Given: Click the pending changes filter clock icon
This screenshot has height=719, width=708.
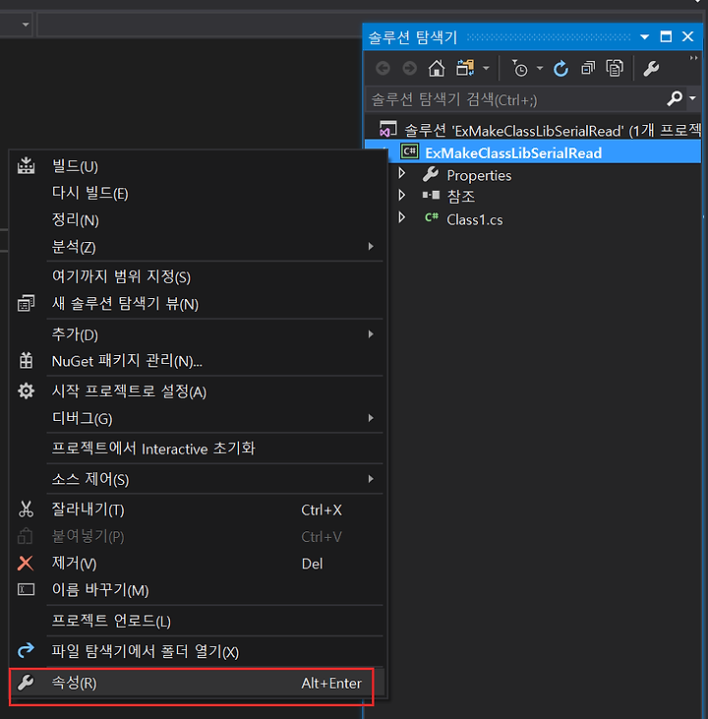Looking at the screenshot, I should tap(520, 68).
